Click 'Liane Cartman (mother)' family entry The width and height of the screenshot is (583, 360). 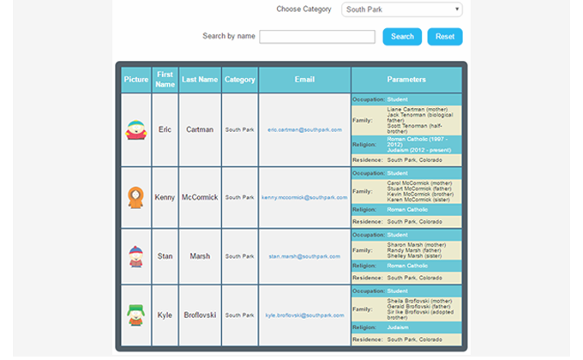pyautogui.click(x=418, y=110)
